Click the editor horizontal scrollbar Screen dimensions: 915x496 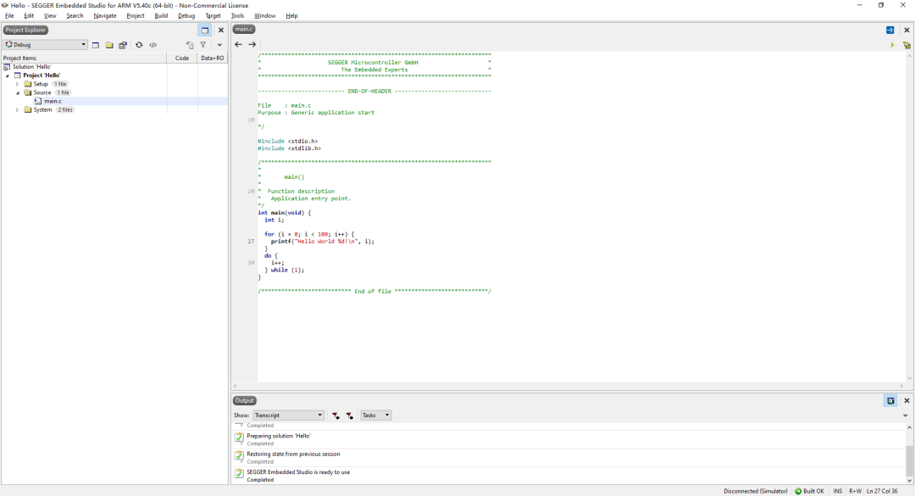569,386
